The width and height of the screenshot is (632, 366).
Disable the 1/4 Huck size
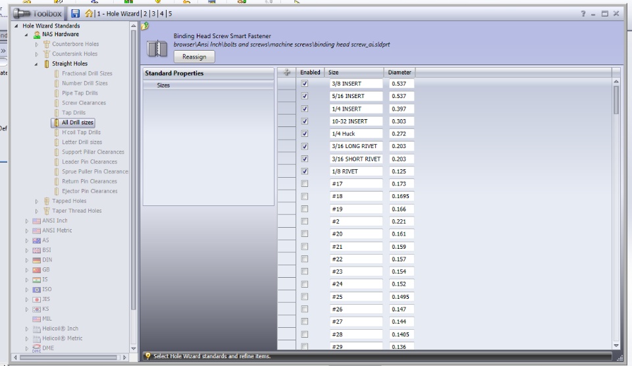click(305, 134)
